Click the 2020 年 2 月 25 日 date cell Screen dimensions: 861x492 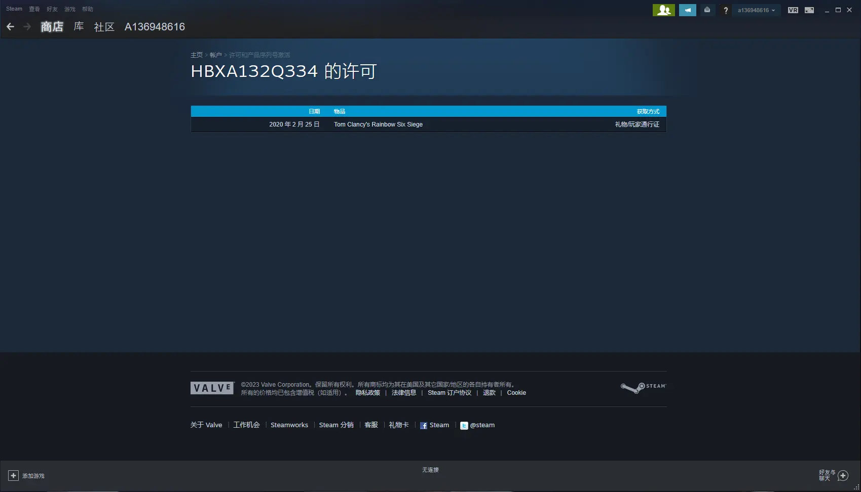click(x=294, y=125)
